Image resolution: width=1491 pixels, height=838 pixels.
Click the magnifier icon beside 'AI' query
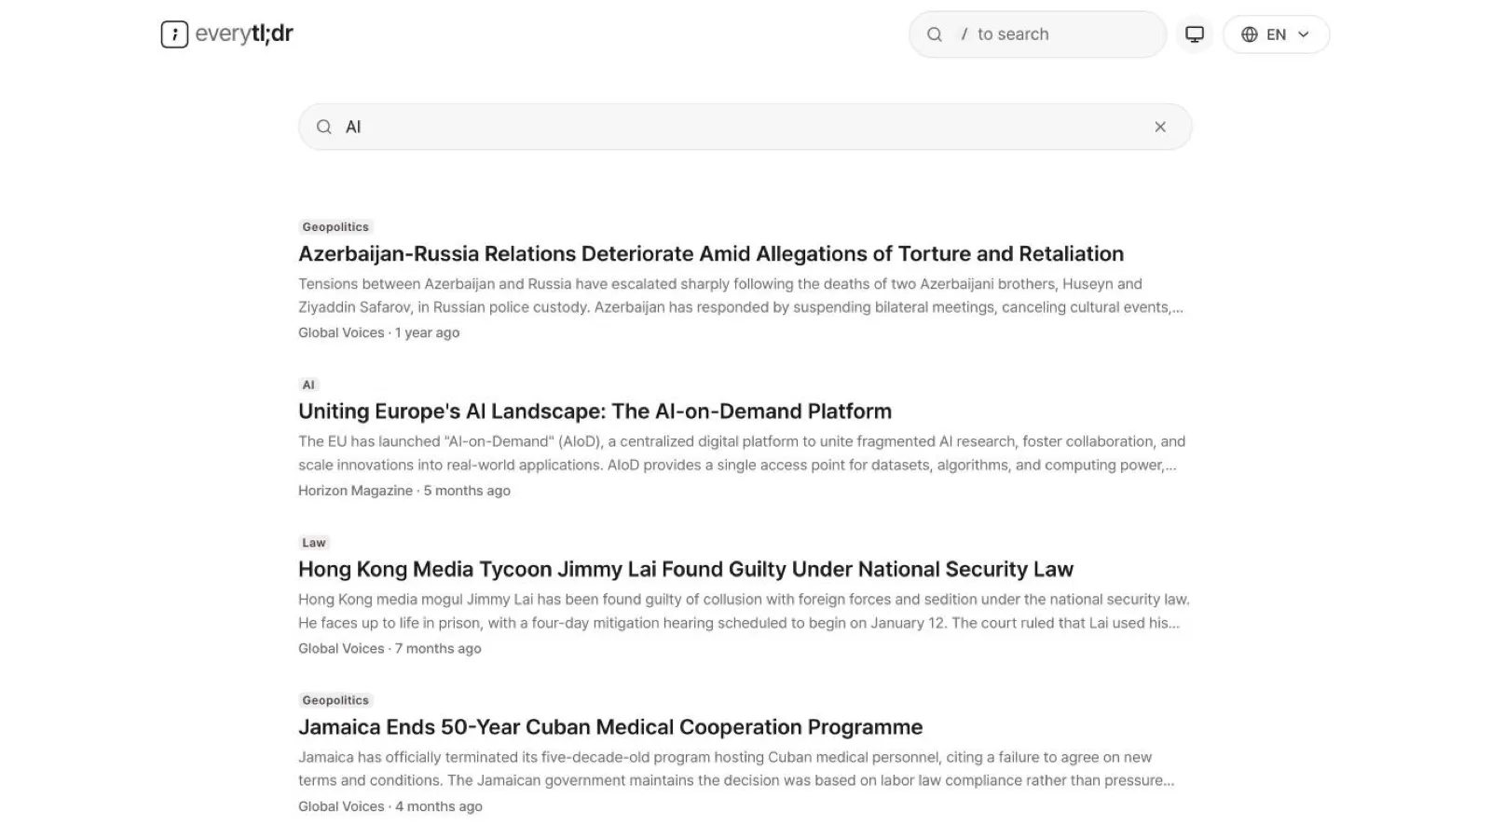coord(324,127)
